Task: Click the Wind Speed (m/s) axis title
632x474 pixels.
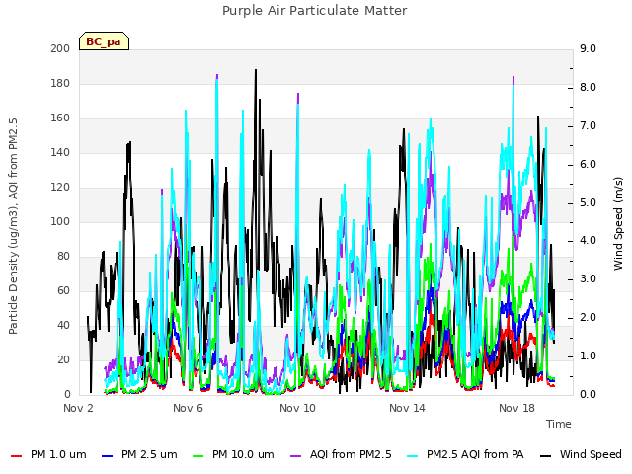Action: (618, 223)
